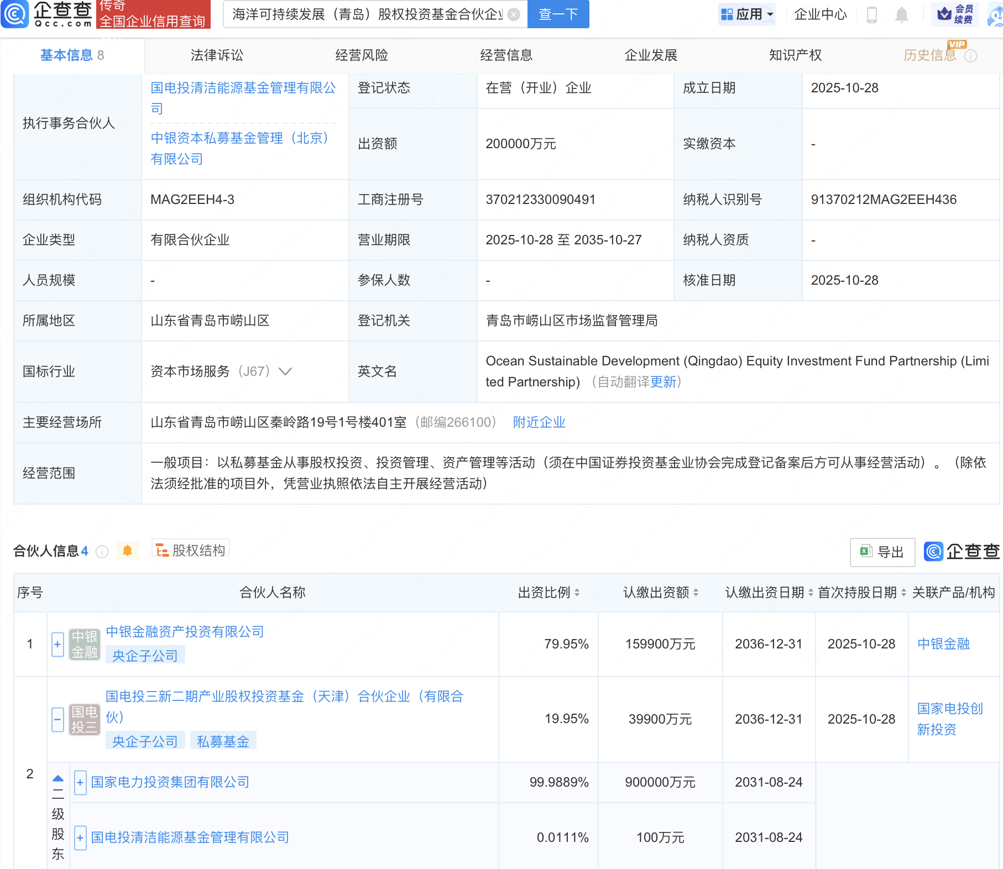The height and width of the screenshot is (869, 1003).
Task: Open notifications via the bell icon
Action: click(x=901, y=15)
